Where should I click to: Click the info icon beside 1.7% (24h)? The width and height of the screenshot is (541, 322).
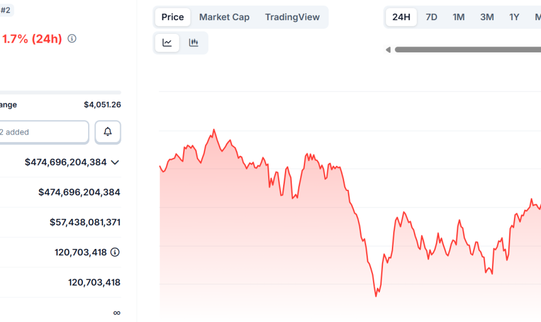coord(72,39)
